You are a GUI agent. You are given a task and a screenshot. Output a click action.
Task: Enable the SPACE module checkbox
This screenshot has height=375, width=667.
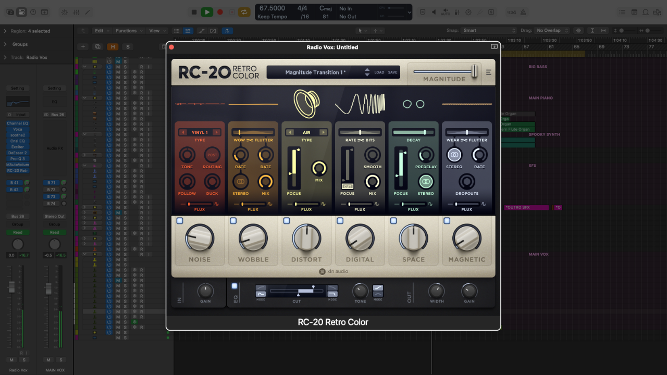[x=393, y=221]
